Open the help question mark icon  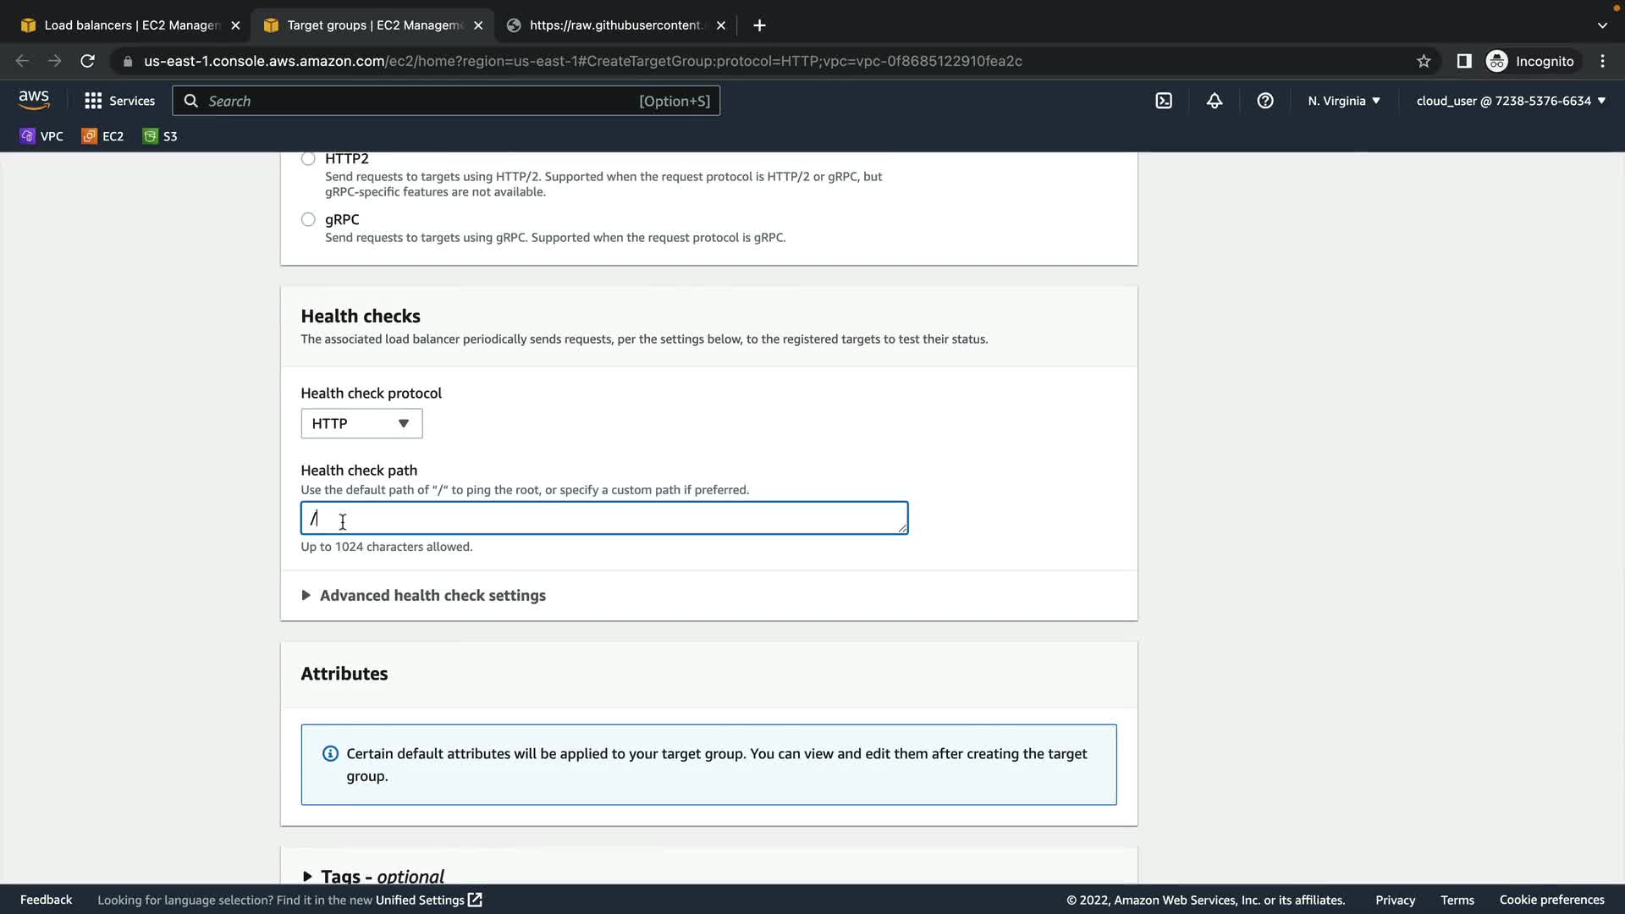(x=1265, y=101)
